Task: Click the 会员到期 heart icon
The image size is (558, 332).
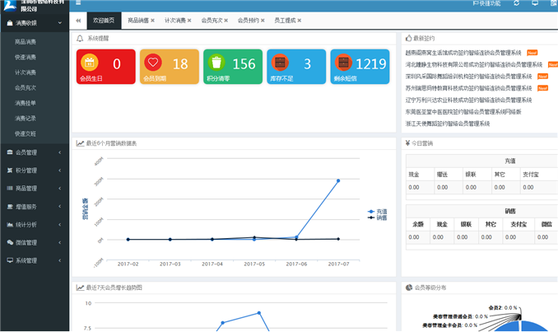Action: (x=154, y=63)
